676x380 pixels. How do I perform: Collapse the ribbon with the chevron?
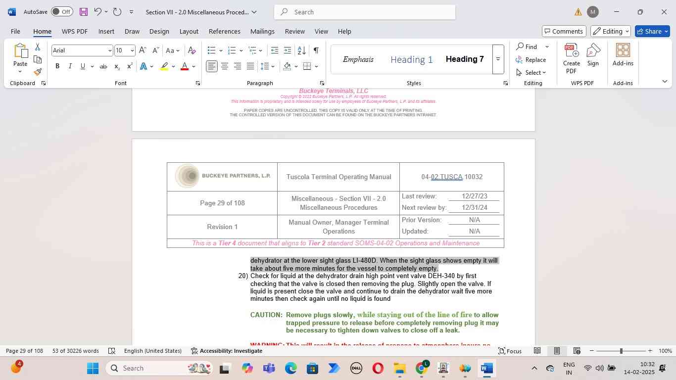point(665,81)
